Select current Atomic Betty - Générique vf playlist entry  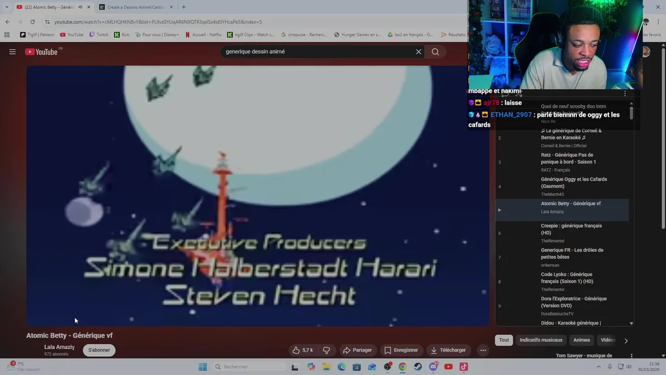(562, 210)
